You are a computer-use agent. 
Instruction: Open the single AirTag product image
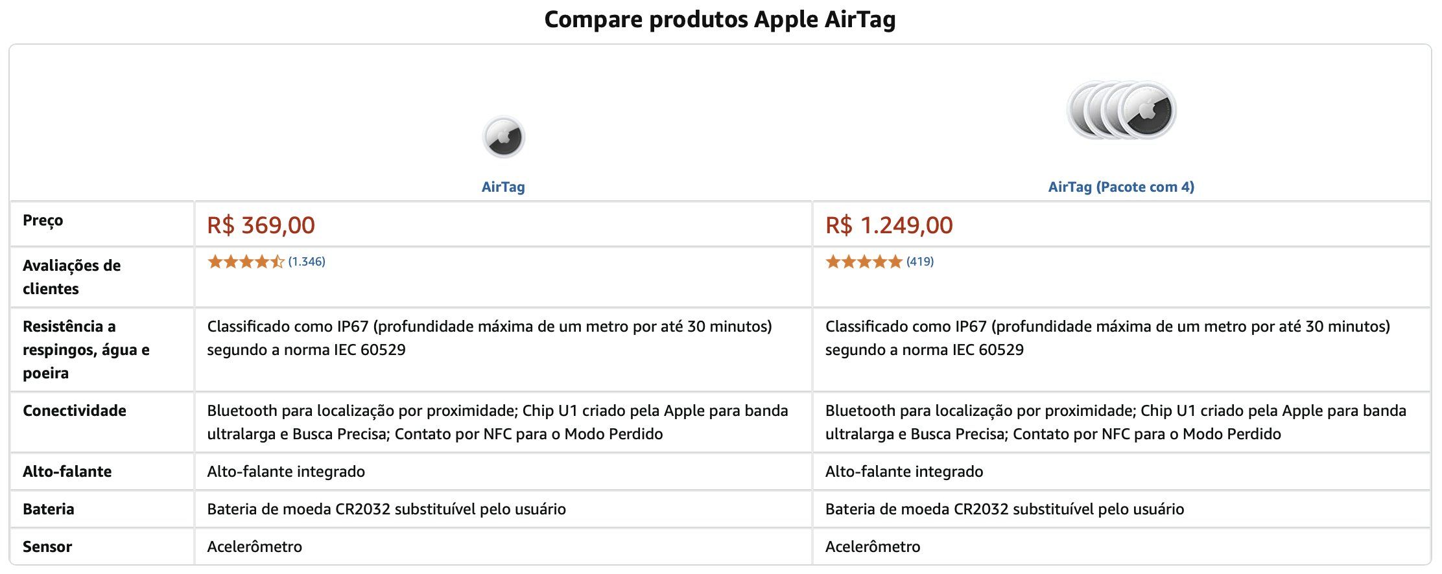(x=503, y=137)
